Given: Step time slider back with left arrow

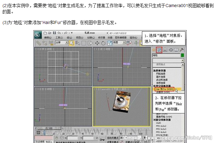Looking at the screenshot, I should tap(36, 128).
